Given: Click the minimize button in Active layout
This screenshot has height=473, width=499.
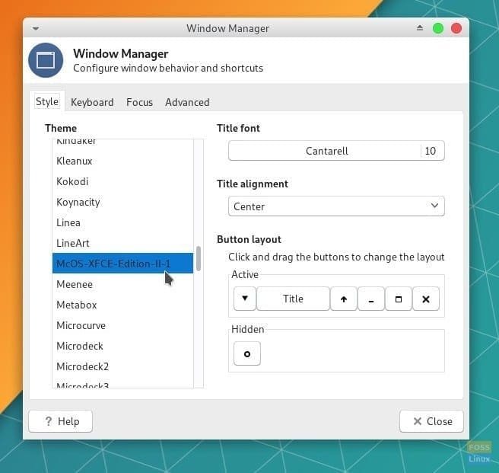Looking at the screenshot, I should (x=371, y=299).
